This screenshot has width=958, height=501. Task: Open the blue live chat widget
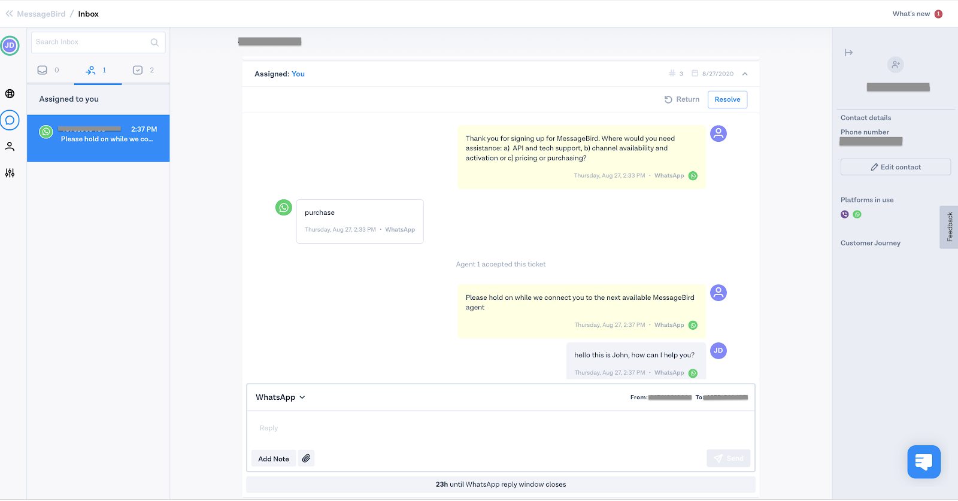coord(924,461)
